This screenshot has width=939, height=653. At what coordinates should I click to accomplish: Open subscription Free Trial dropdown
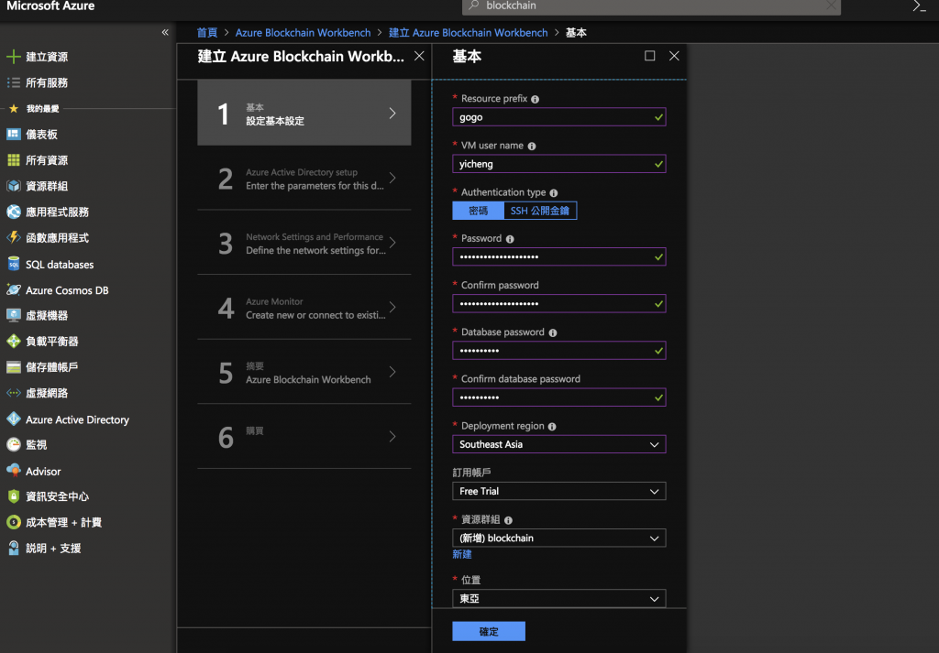[x=558, y=491]
